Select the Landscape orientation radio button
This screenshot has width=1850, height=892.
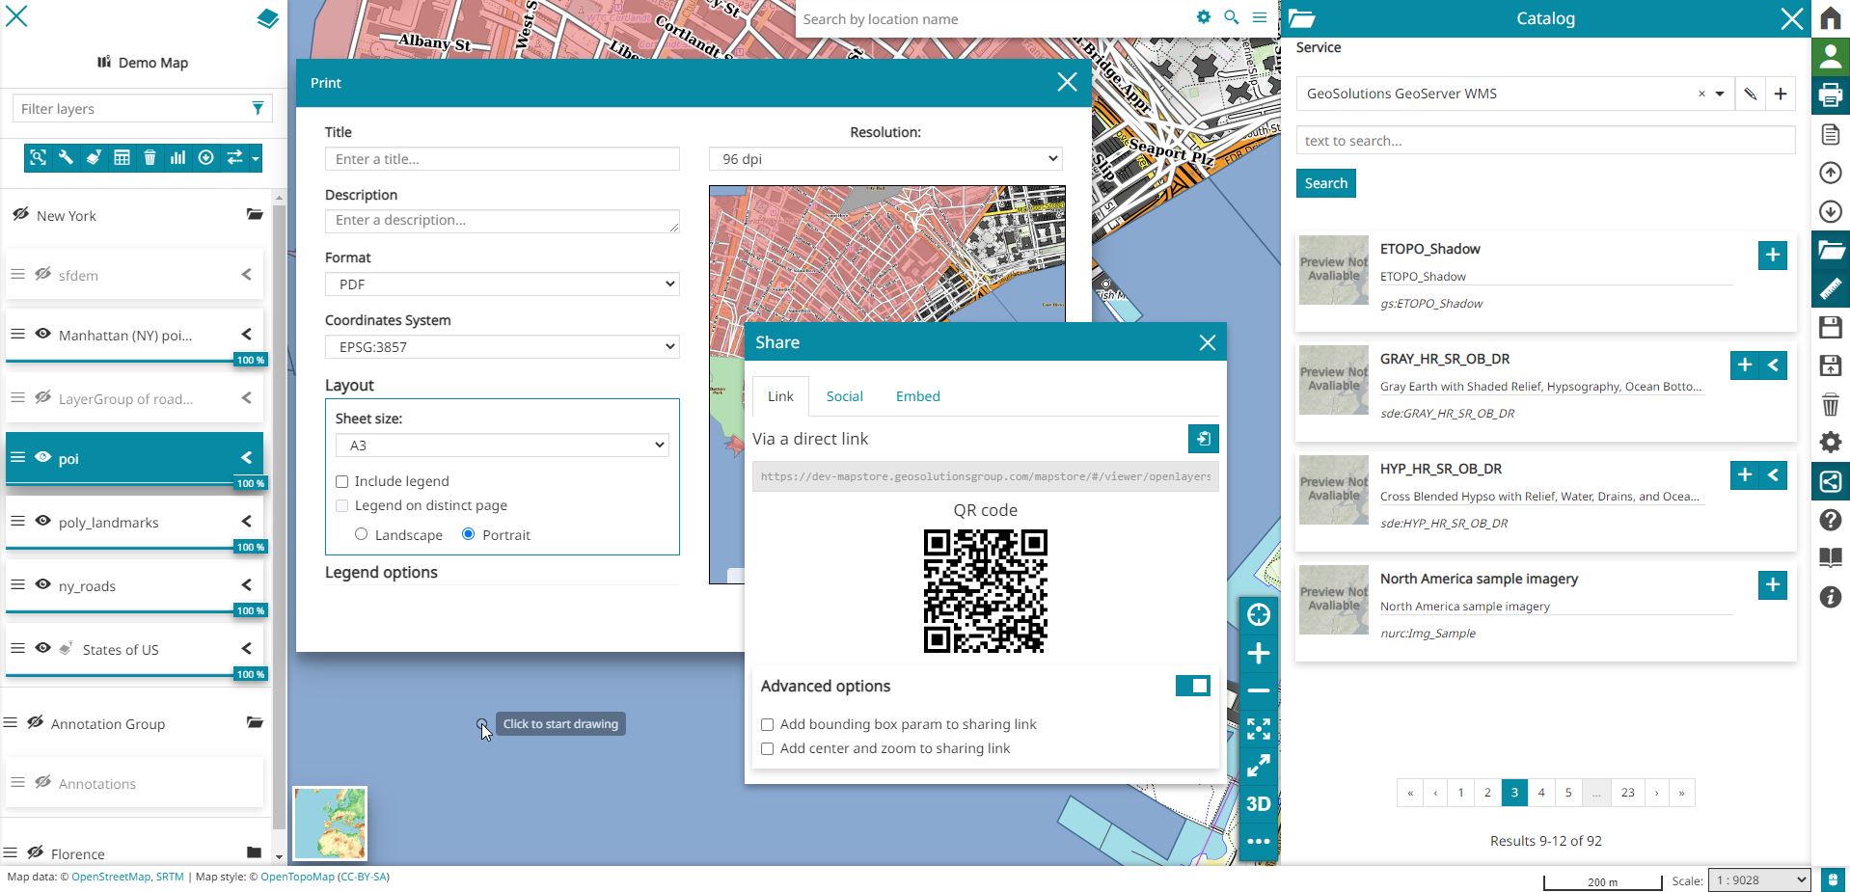[361, 534]
